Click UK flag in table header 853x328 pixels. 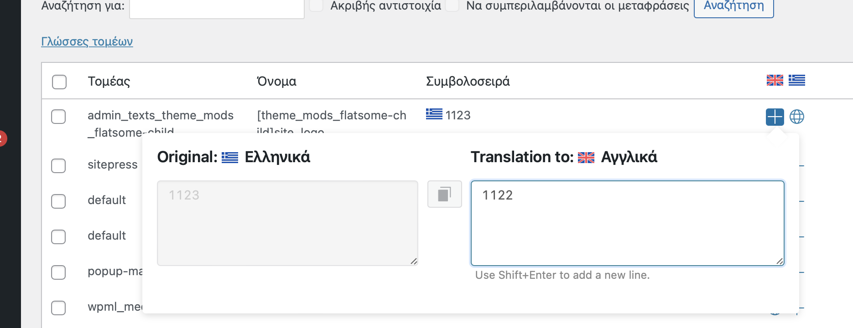tap(775, 80)
